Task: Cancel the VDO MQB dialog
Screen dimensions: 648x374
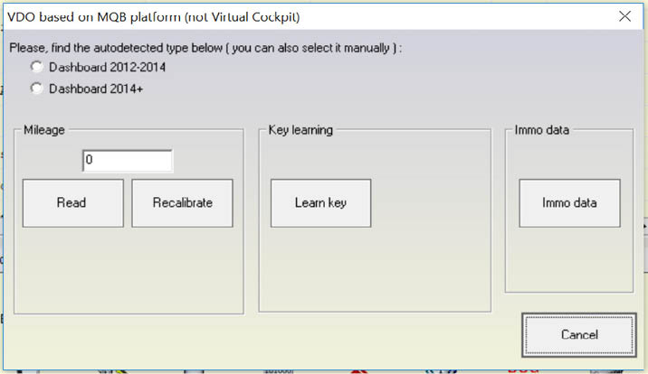Action: point(575,335)
